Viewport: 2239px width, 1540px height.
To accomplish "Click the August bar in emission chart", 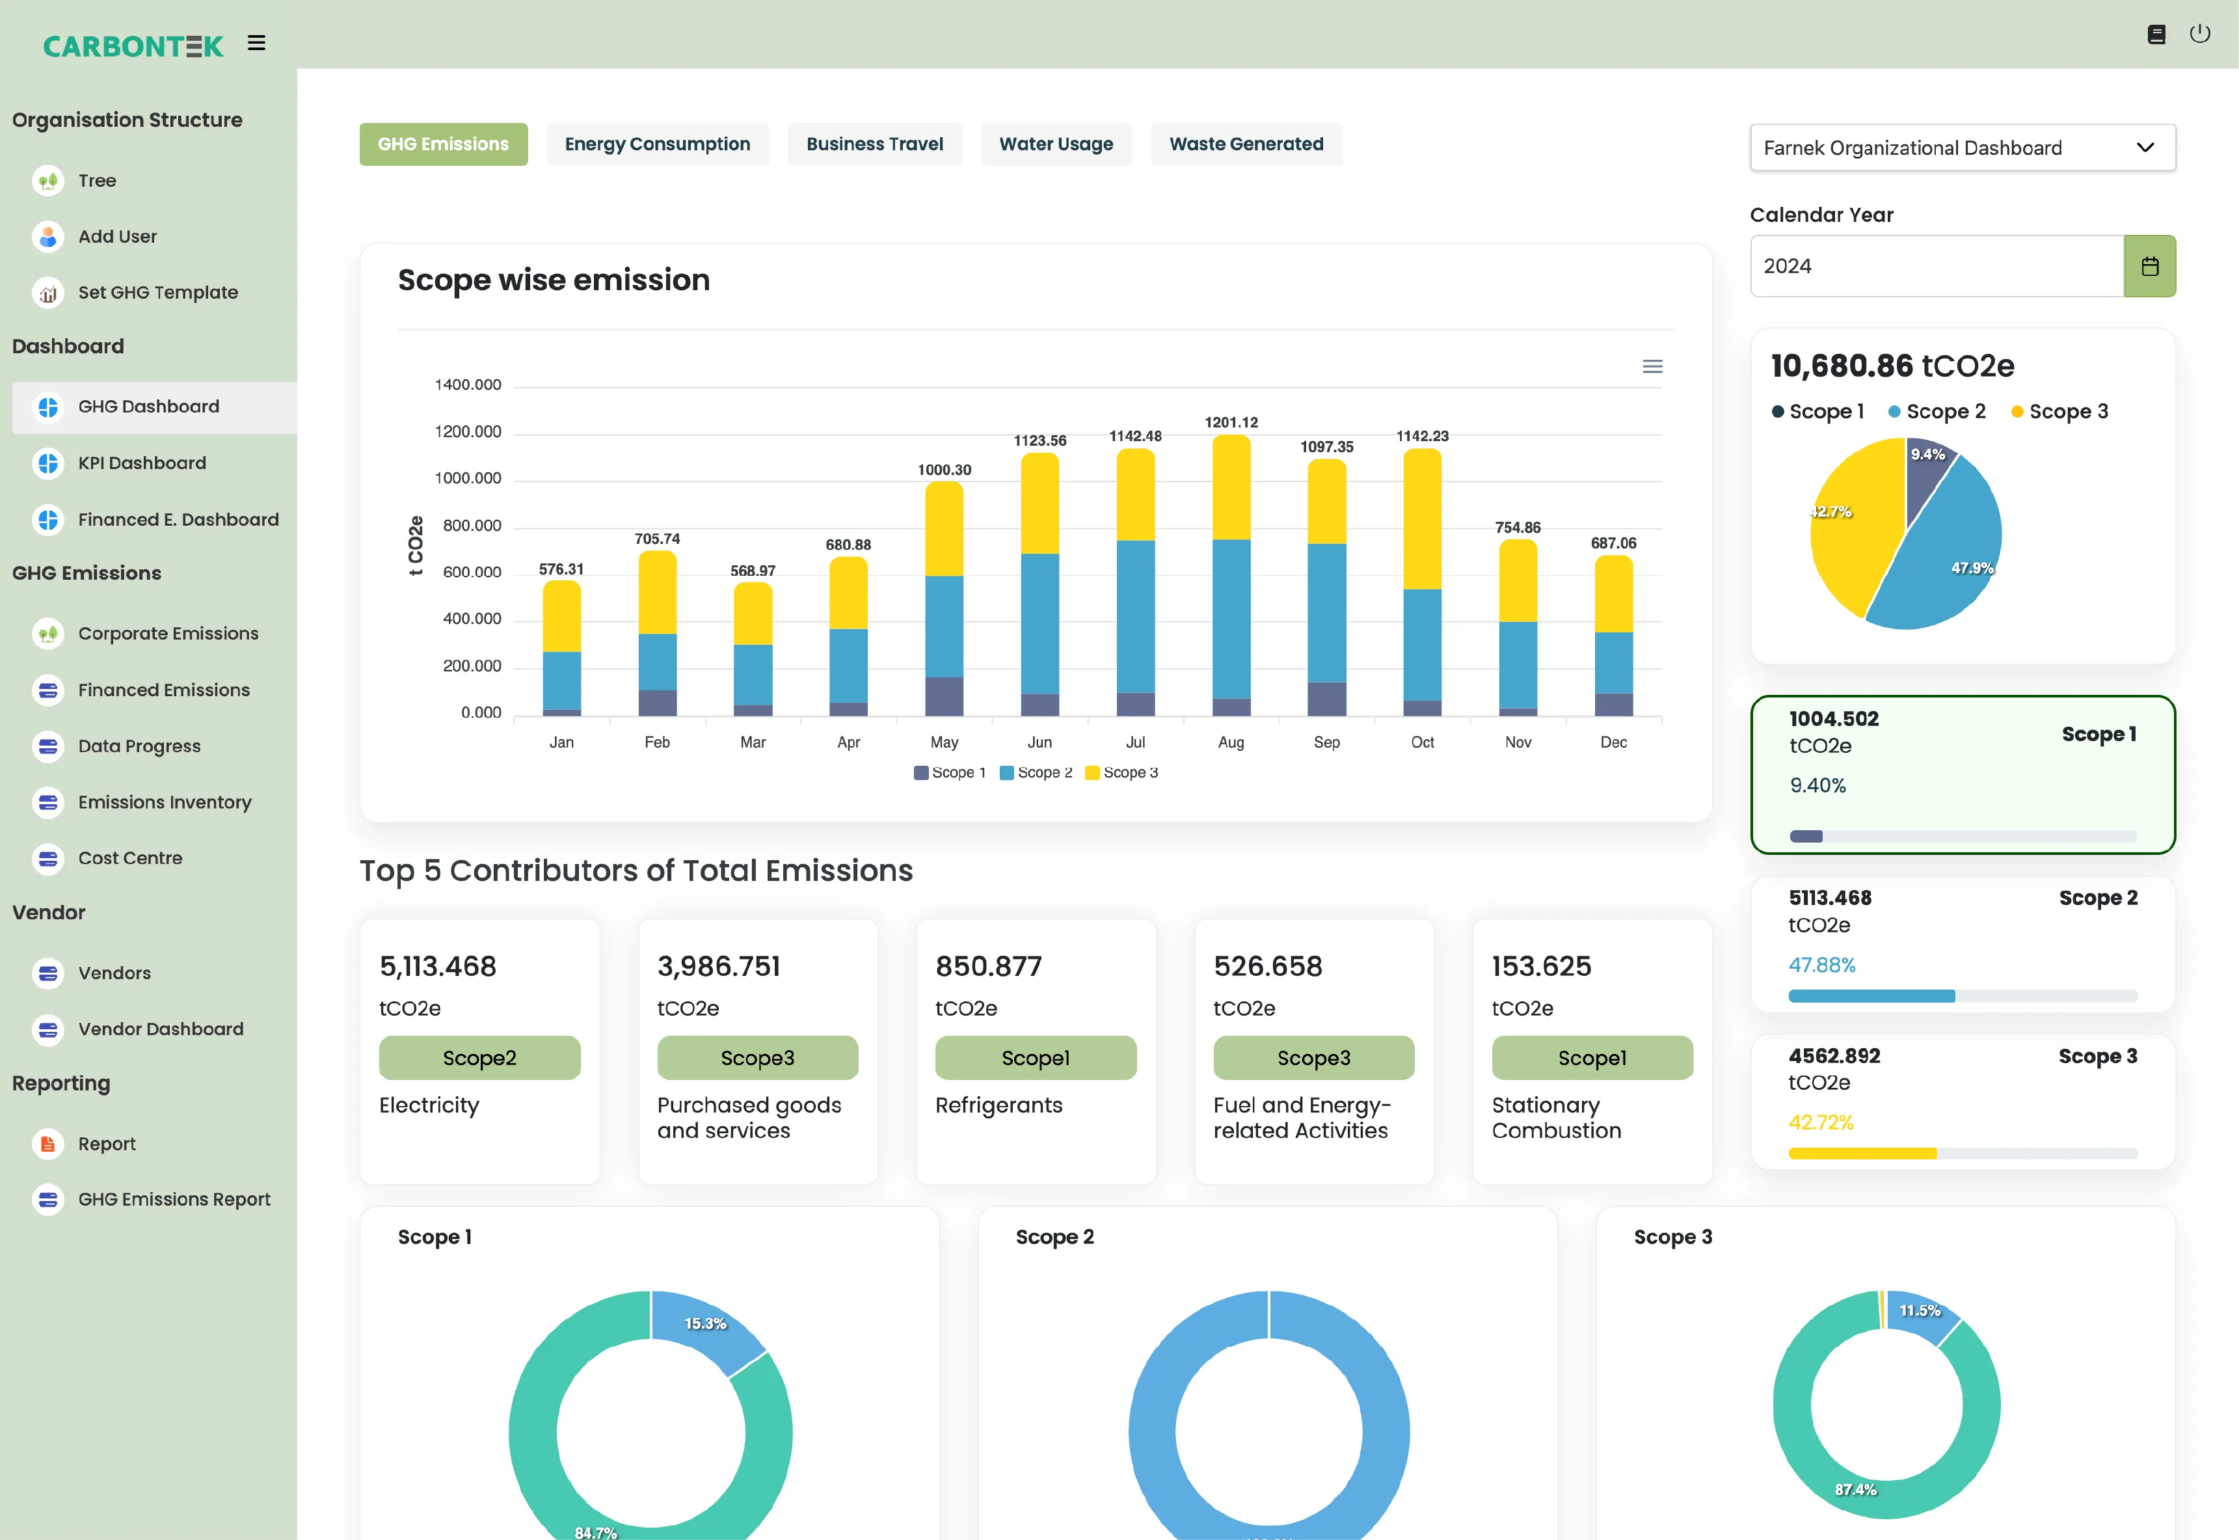I will (x=1231, y=575).
